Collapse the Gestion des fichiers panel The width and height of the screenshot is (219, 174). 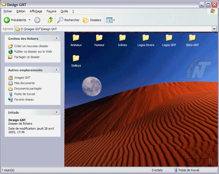click(x=57, y=38)
